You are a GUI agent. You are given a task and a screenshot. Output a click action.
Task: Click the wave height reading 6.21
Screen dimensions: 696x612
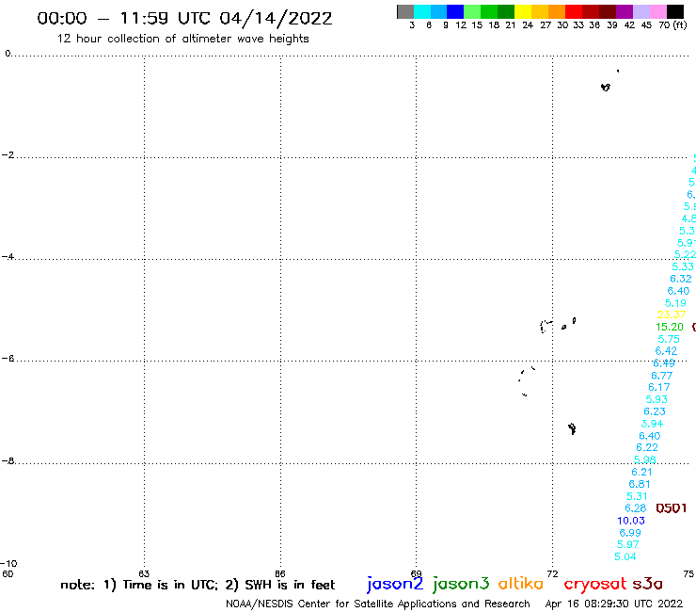pos(641,473)
